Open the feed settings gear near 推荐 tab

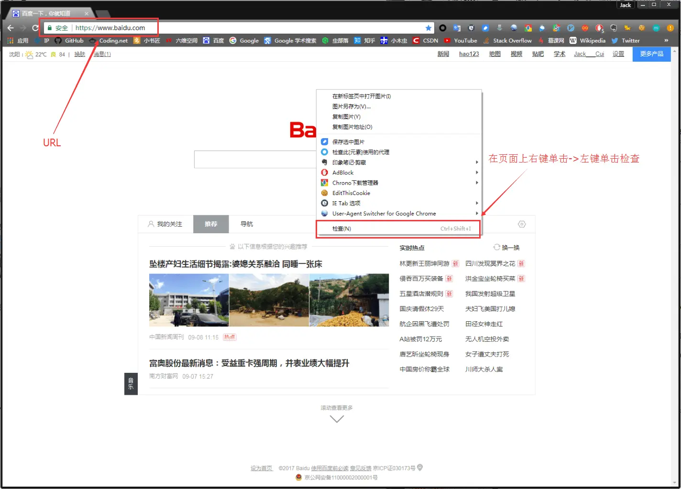coord(522,224)
